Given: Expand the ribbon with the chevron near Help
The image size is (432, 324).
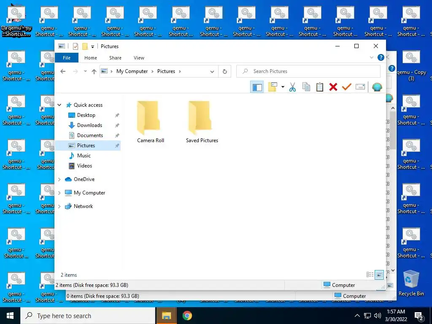Looking at the screenshot, I should [371, 57].
